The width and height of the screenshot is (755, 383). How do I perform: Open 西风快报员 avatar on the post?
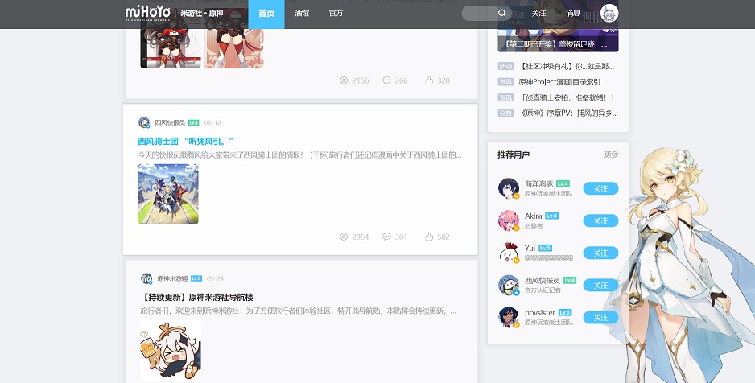tap(144, 122)
